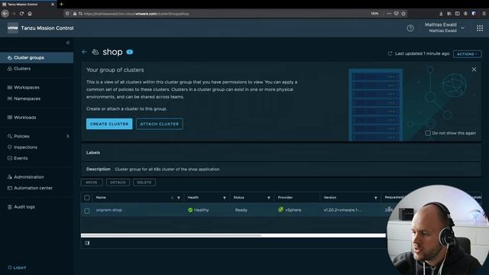The image size is (489, 275).
Task: Click browser back button
Action: (x=5, y=14)
